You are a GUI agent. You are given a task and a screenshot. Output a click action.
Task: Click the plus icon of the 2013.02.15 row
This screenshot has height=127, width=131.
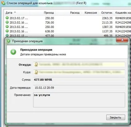click(7, 35)
